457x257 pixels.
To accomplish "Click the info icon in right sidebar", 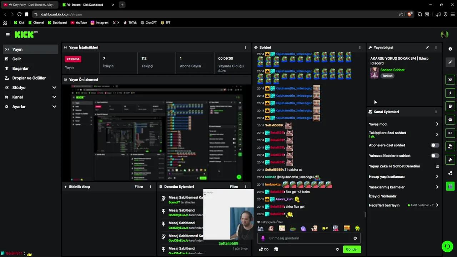I will tap(450, 49).
